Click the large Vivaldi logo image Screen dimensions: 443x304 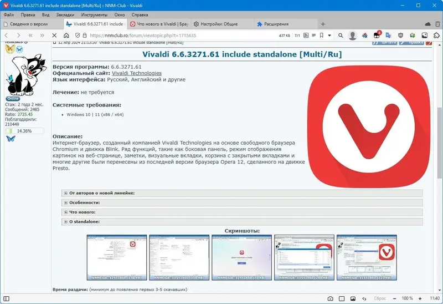point(369,126)
